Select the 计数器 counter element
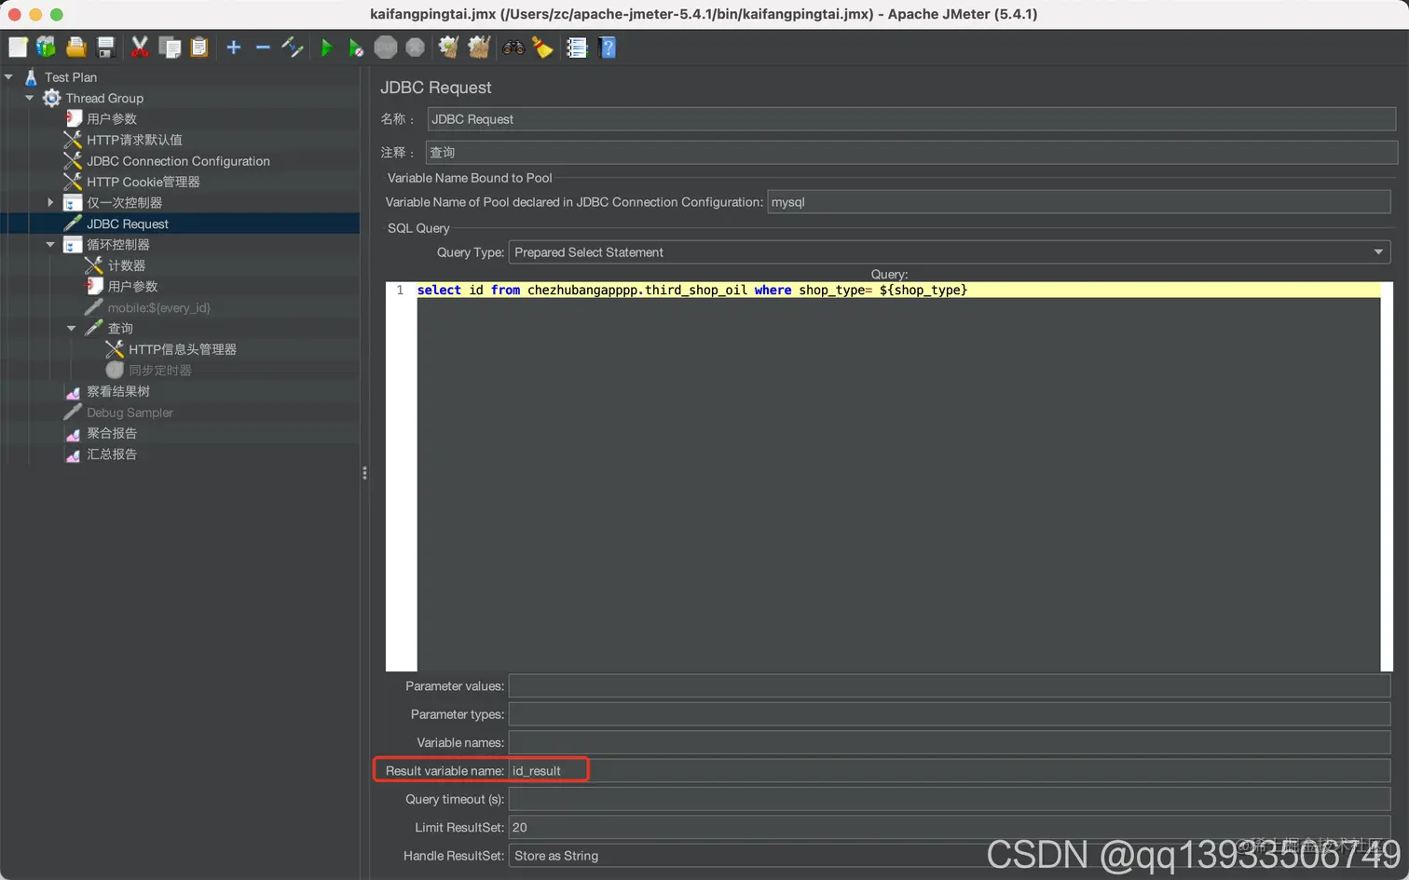This screenshot has width=1409, height=880. coord(126,265)
